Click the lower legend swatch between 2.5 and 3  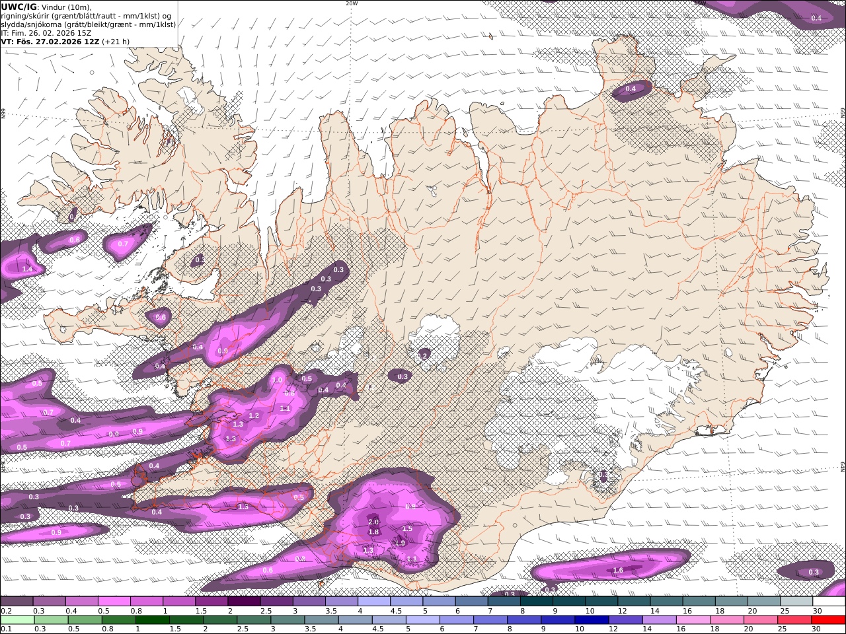coord(254,620)
